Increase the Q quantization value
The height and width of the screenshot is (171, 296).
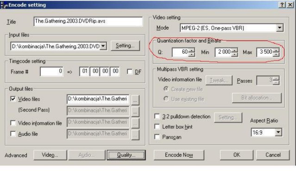pyautogui.click(x=192, y=50)
